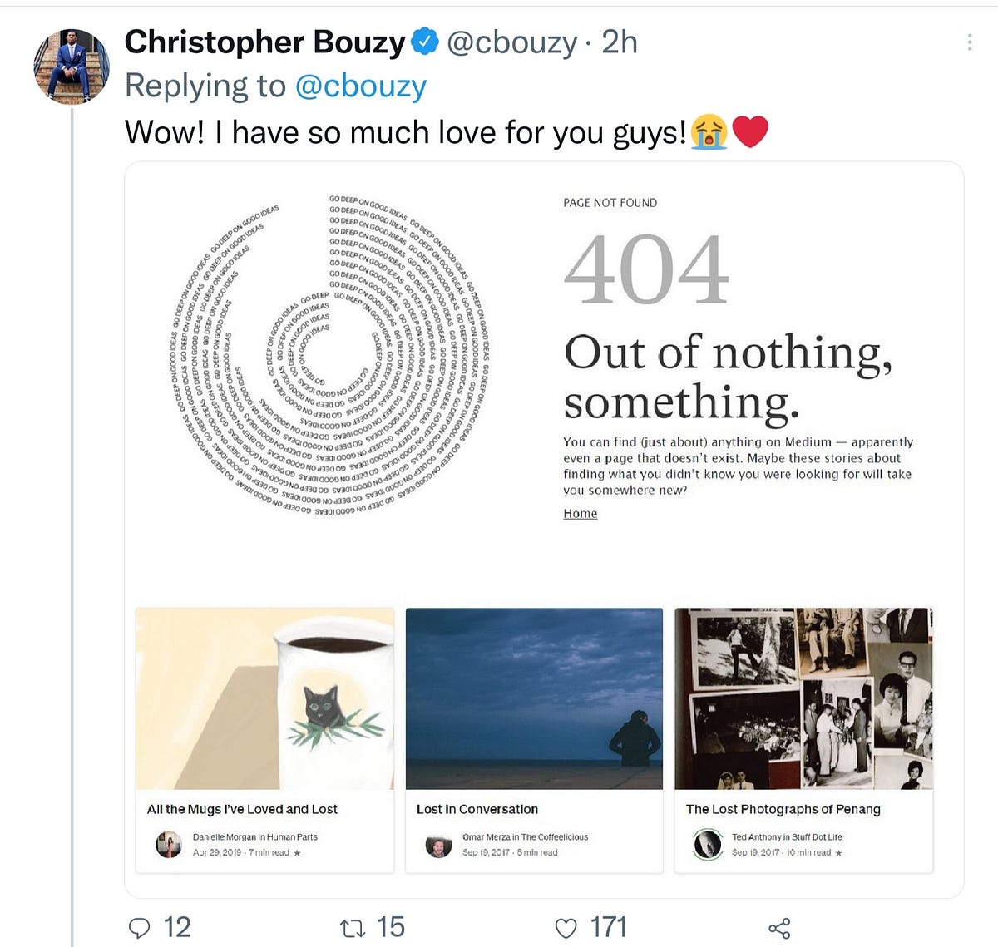The image size is (998, 947).
Task: Reply via the comment bubble icon
Action: 139,925
